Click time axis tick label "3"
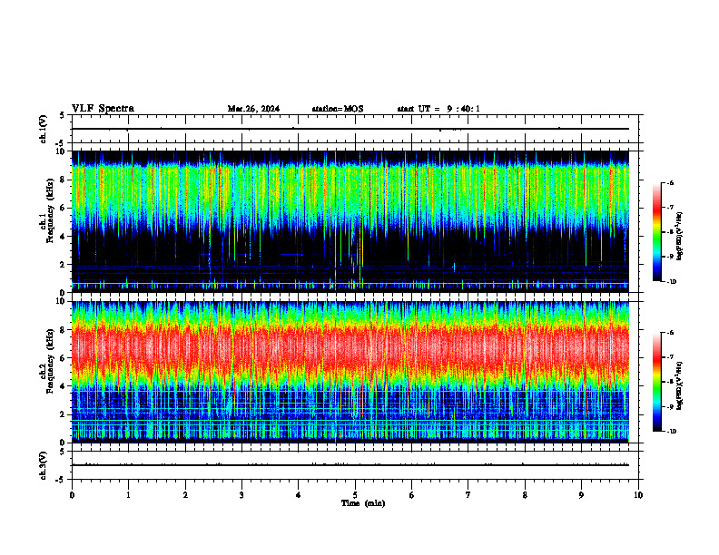Image resolution: width=719 pixels, height=555 pixels. [x=241, y=495]
